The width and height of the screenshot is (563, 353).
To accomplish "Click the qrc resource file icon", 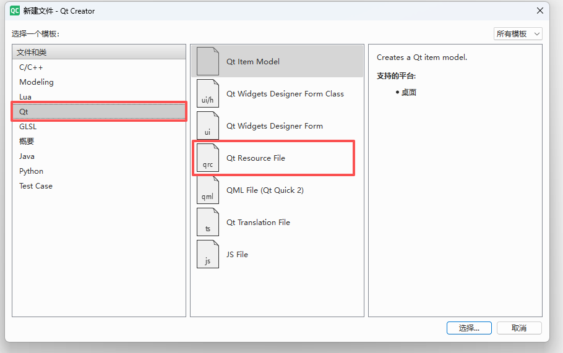I will pyautogui.click(x=208, y=158).
